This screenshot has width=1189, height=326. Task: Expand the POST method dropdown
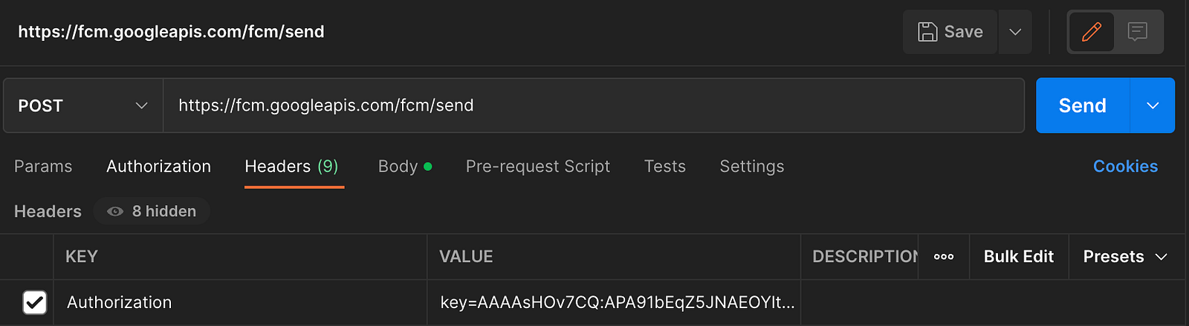(83, 105)
